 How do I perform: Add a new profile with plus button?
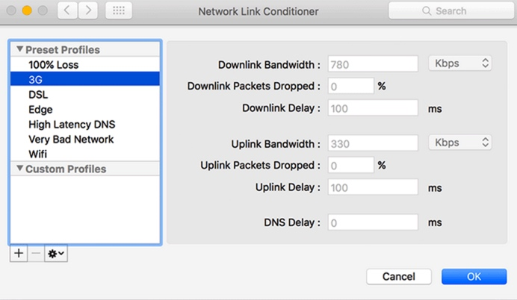pos(19,253)
